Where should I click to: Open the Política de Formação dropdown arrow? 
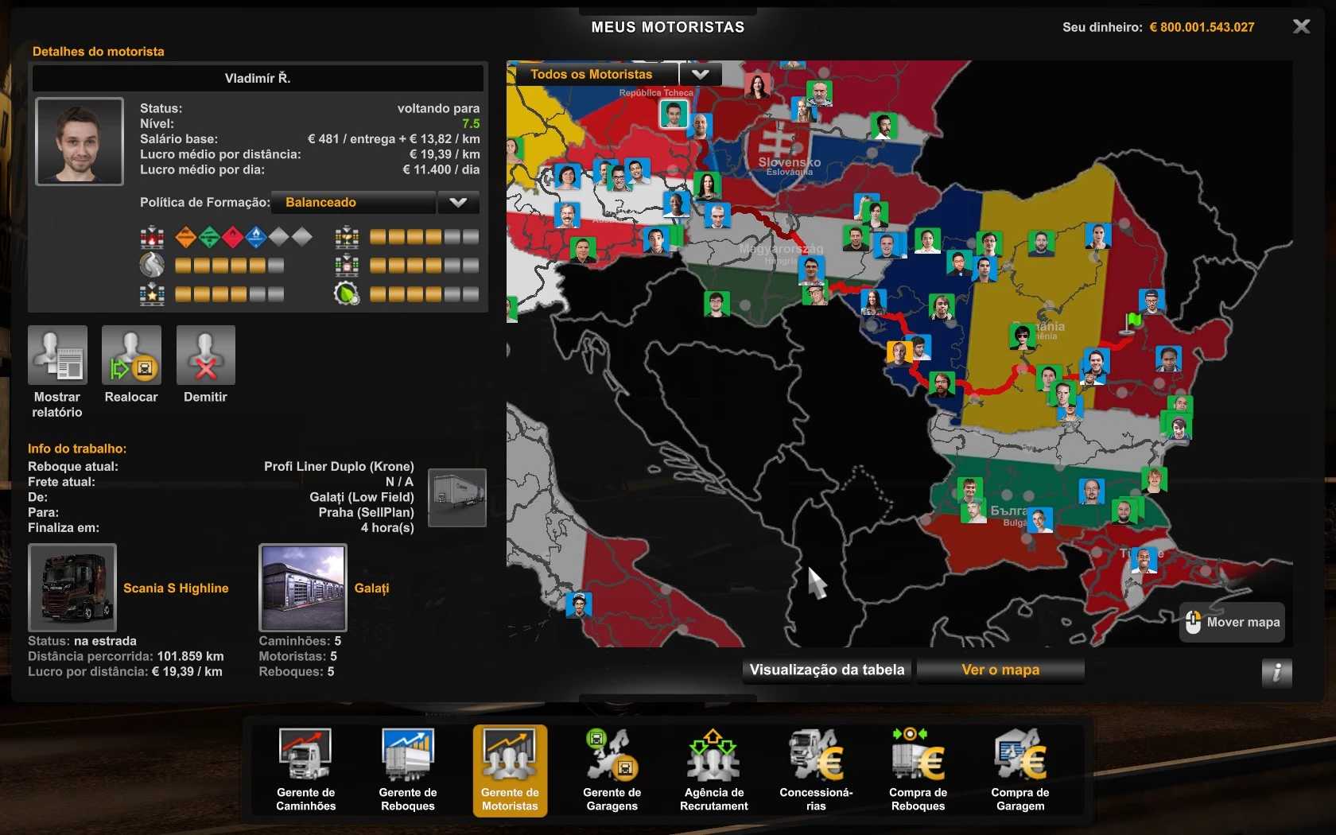[x=458, y=203]
